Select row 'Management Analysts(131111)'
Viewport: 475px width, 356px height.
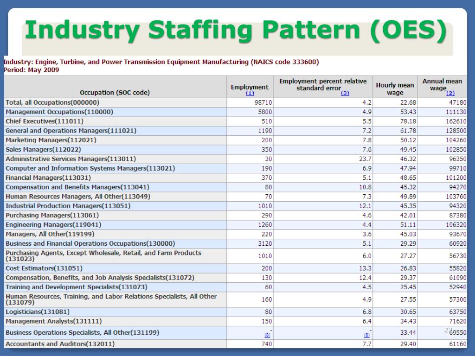(235, 321)
